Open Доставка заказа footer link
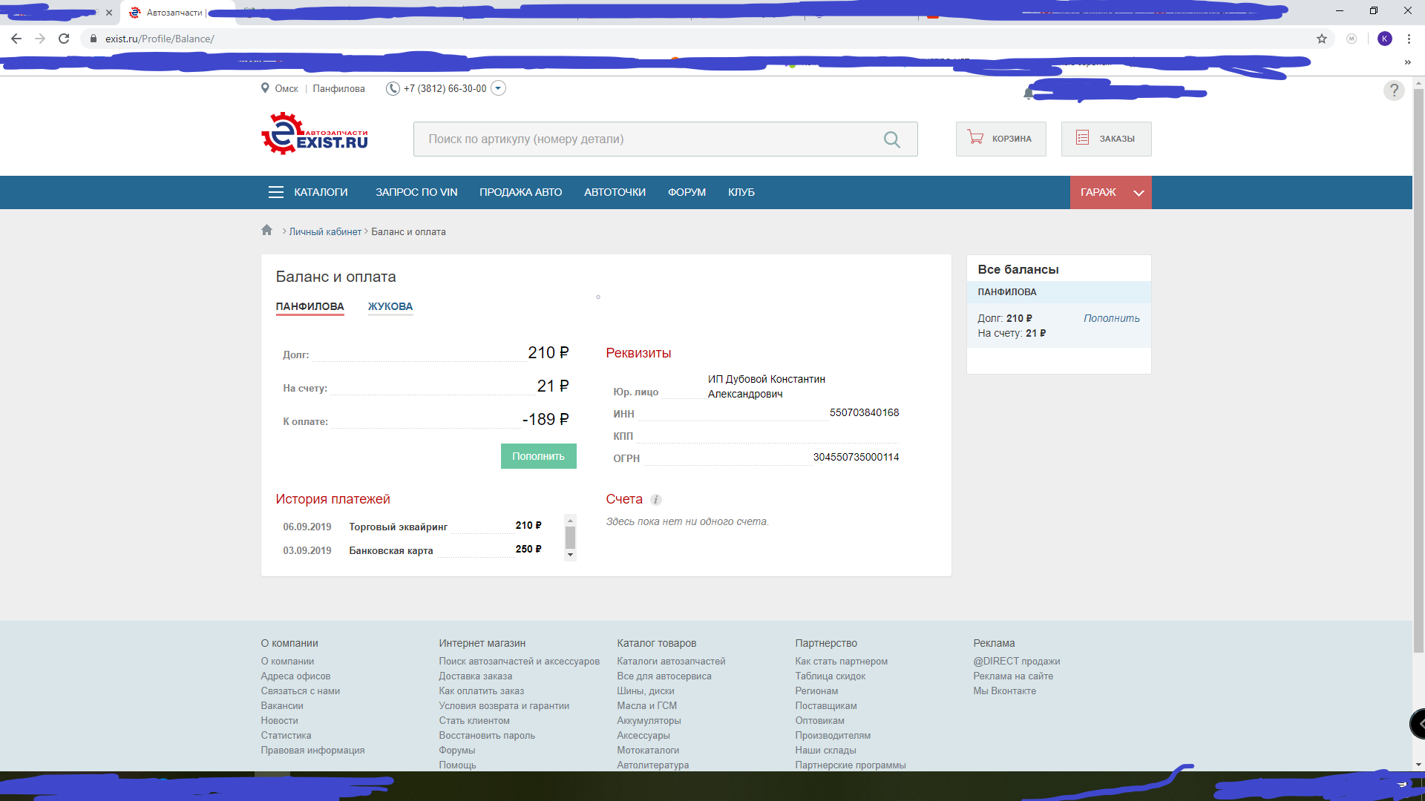This screenshot has width=1425, height=801. [x=475, y=676]
